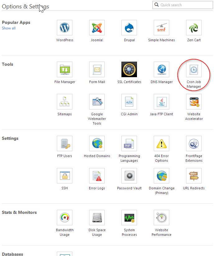Launch the Joomla! app icon
Image resolution: width=214 pixels, height=256 pixels.
tap(97, 28)
